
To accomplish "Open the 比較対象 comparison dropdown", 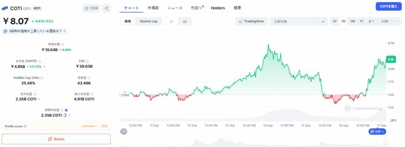I will [x=299, y=22].
